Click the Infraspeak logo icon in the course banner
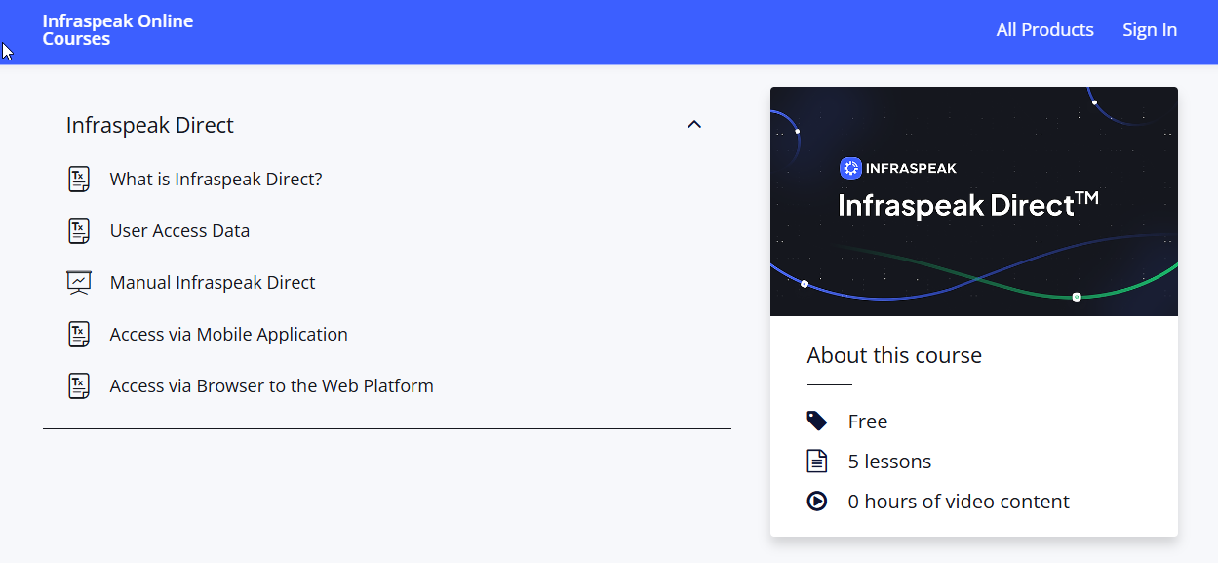Screen dimensions: 1218x563 850,168
